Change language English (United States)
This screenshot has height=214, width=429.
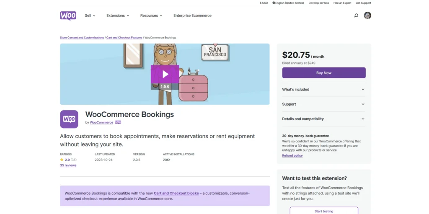(x=288, y=3)
